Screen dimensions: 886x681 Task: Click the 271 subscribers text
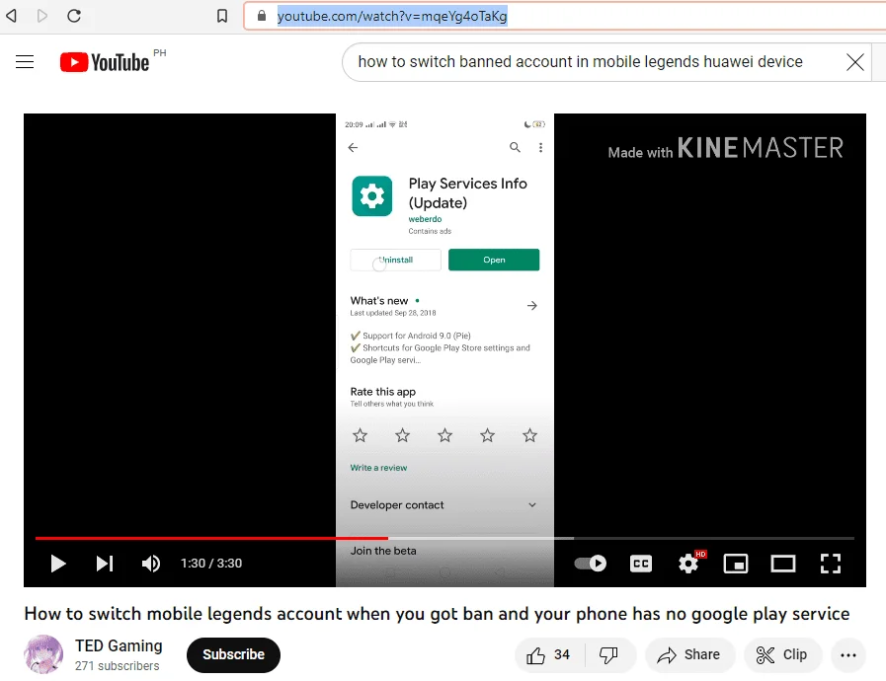point(117,666)
